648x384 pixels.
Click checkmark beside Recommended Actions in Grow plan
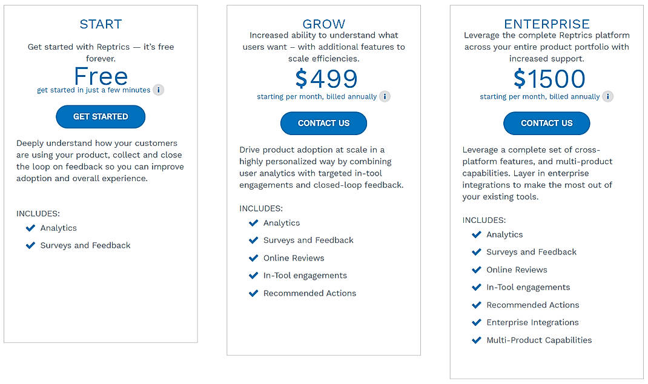254,293
